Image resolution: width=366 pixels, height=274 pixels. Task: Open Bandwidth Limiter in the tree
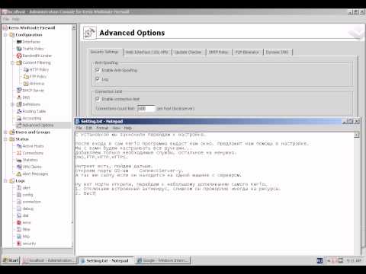(x=34, y=56)
